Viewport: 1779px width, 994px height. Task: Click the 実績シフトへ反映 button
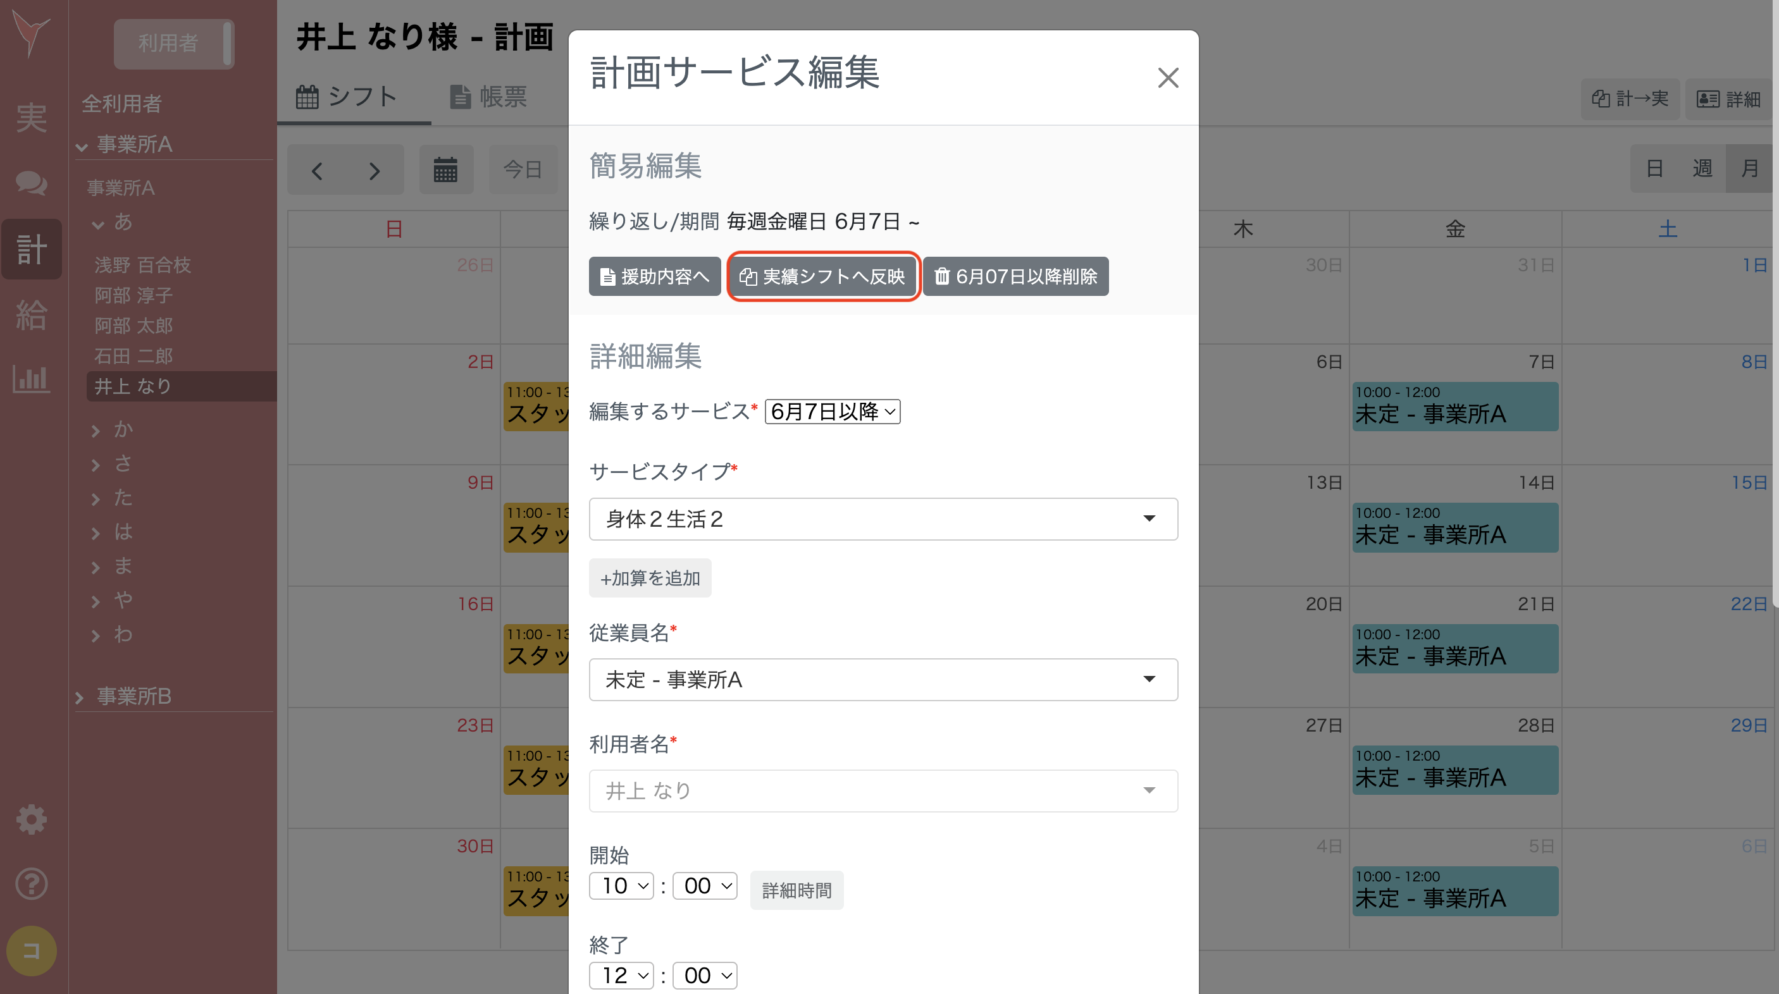[823, 277]
